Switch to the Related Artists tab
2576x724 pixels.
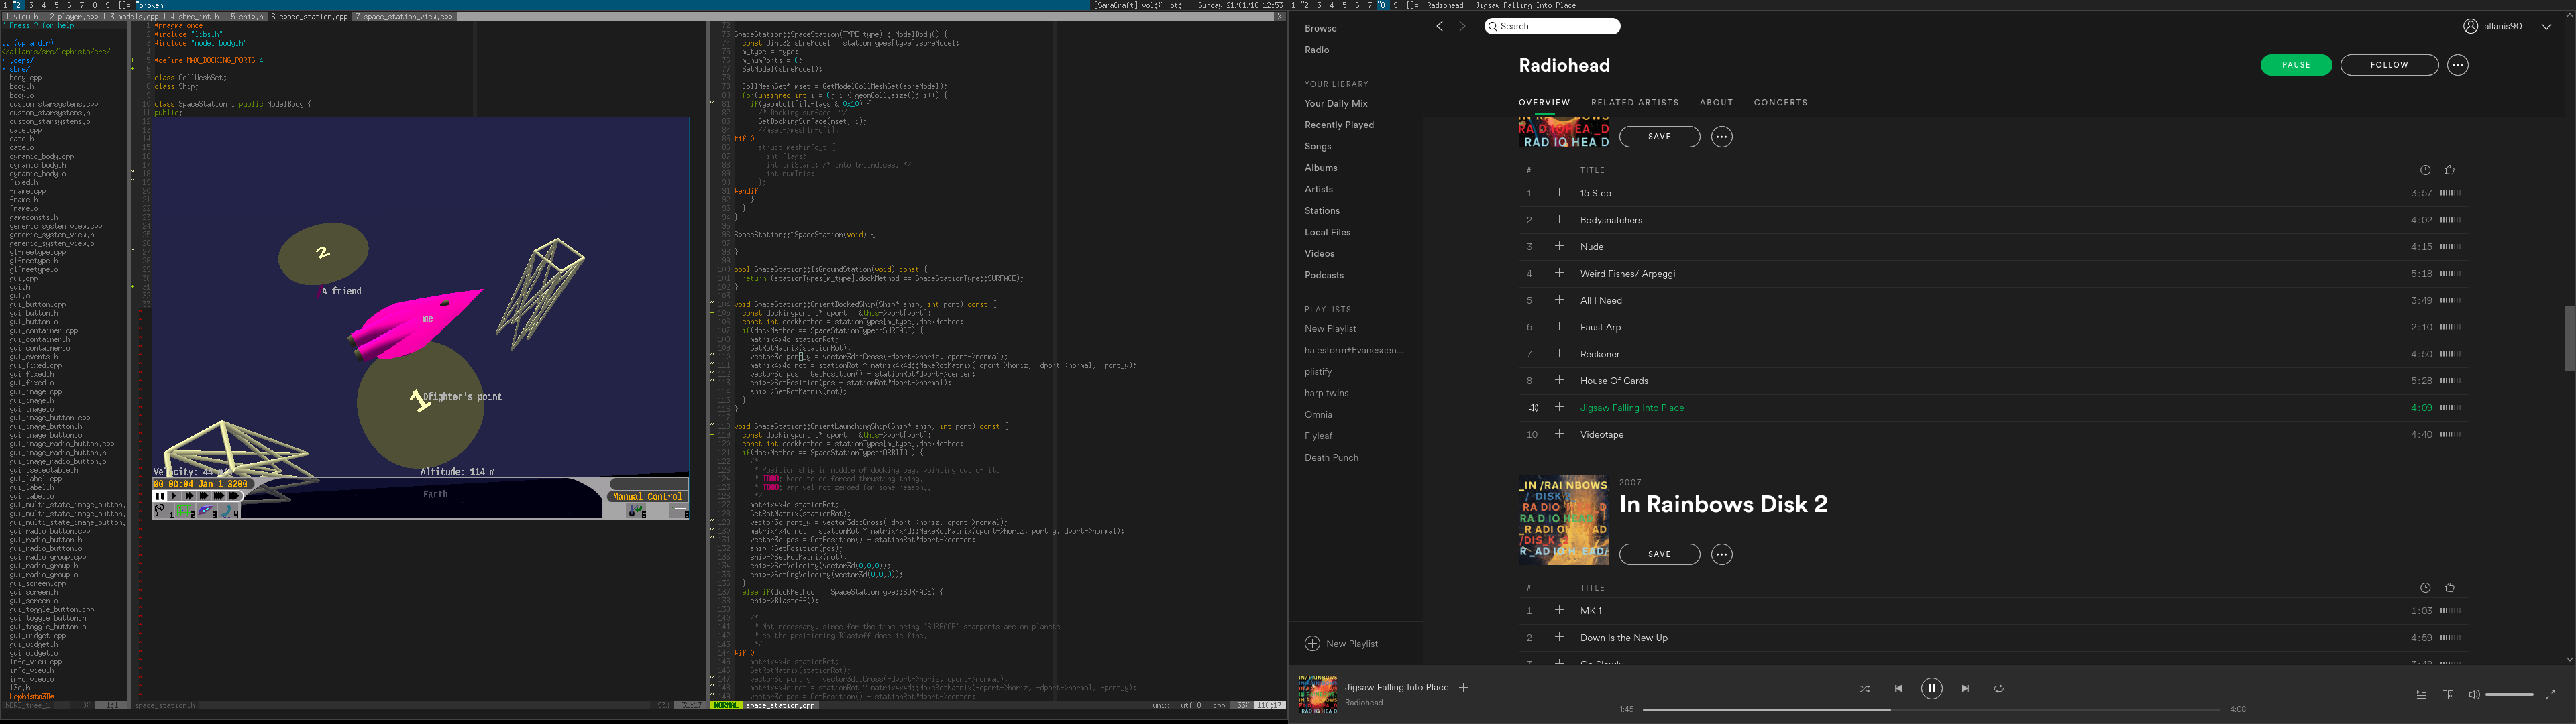1635,103
